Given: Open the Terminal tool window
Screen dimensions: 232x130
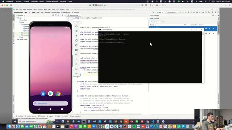Looking at the screenshot, I should pyautogui.click(x=42, y=116).
